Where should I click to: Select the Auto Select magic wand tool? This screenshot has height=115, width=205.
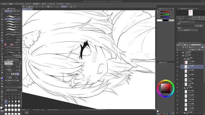coord(2,30)
